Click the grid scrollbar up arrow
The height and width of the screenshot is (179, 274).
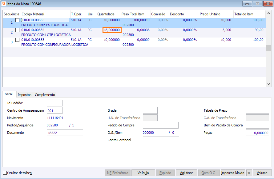click(x=268, y=13)
